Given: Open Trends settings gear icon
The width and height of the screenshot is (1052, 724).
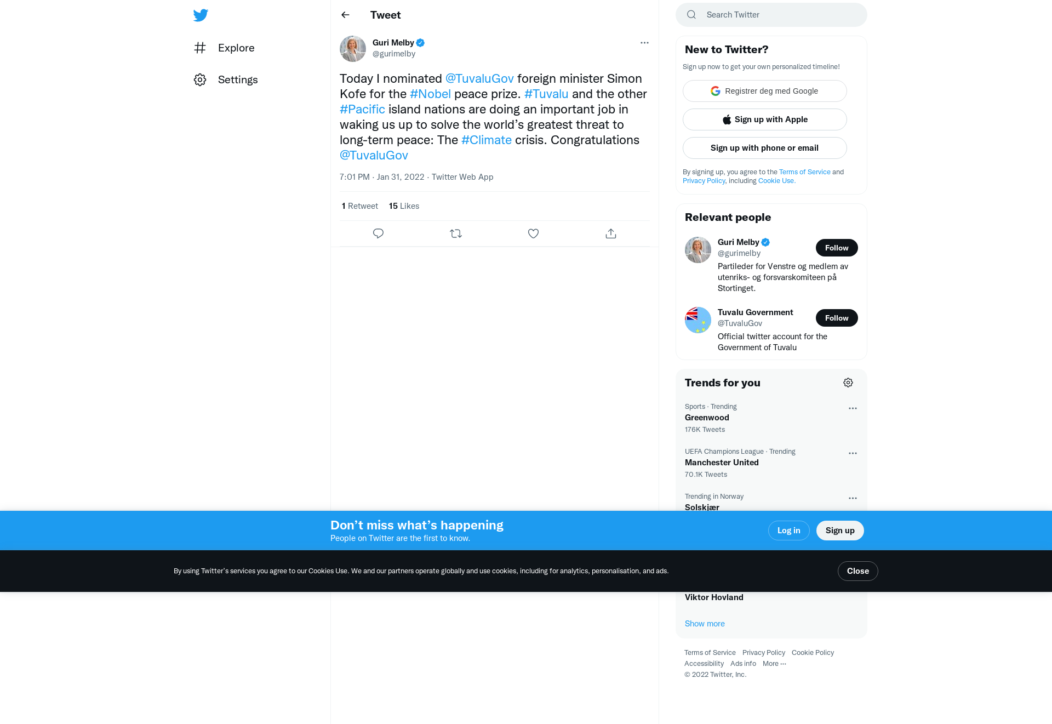Looking at the screenshot, I should pos(848,383).
